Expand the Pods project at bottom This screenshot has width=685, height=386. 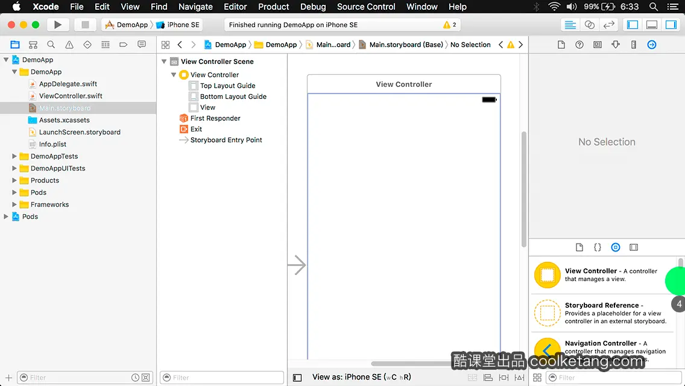pos(6,217)
